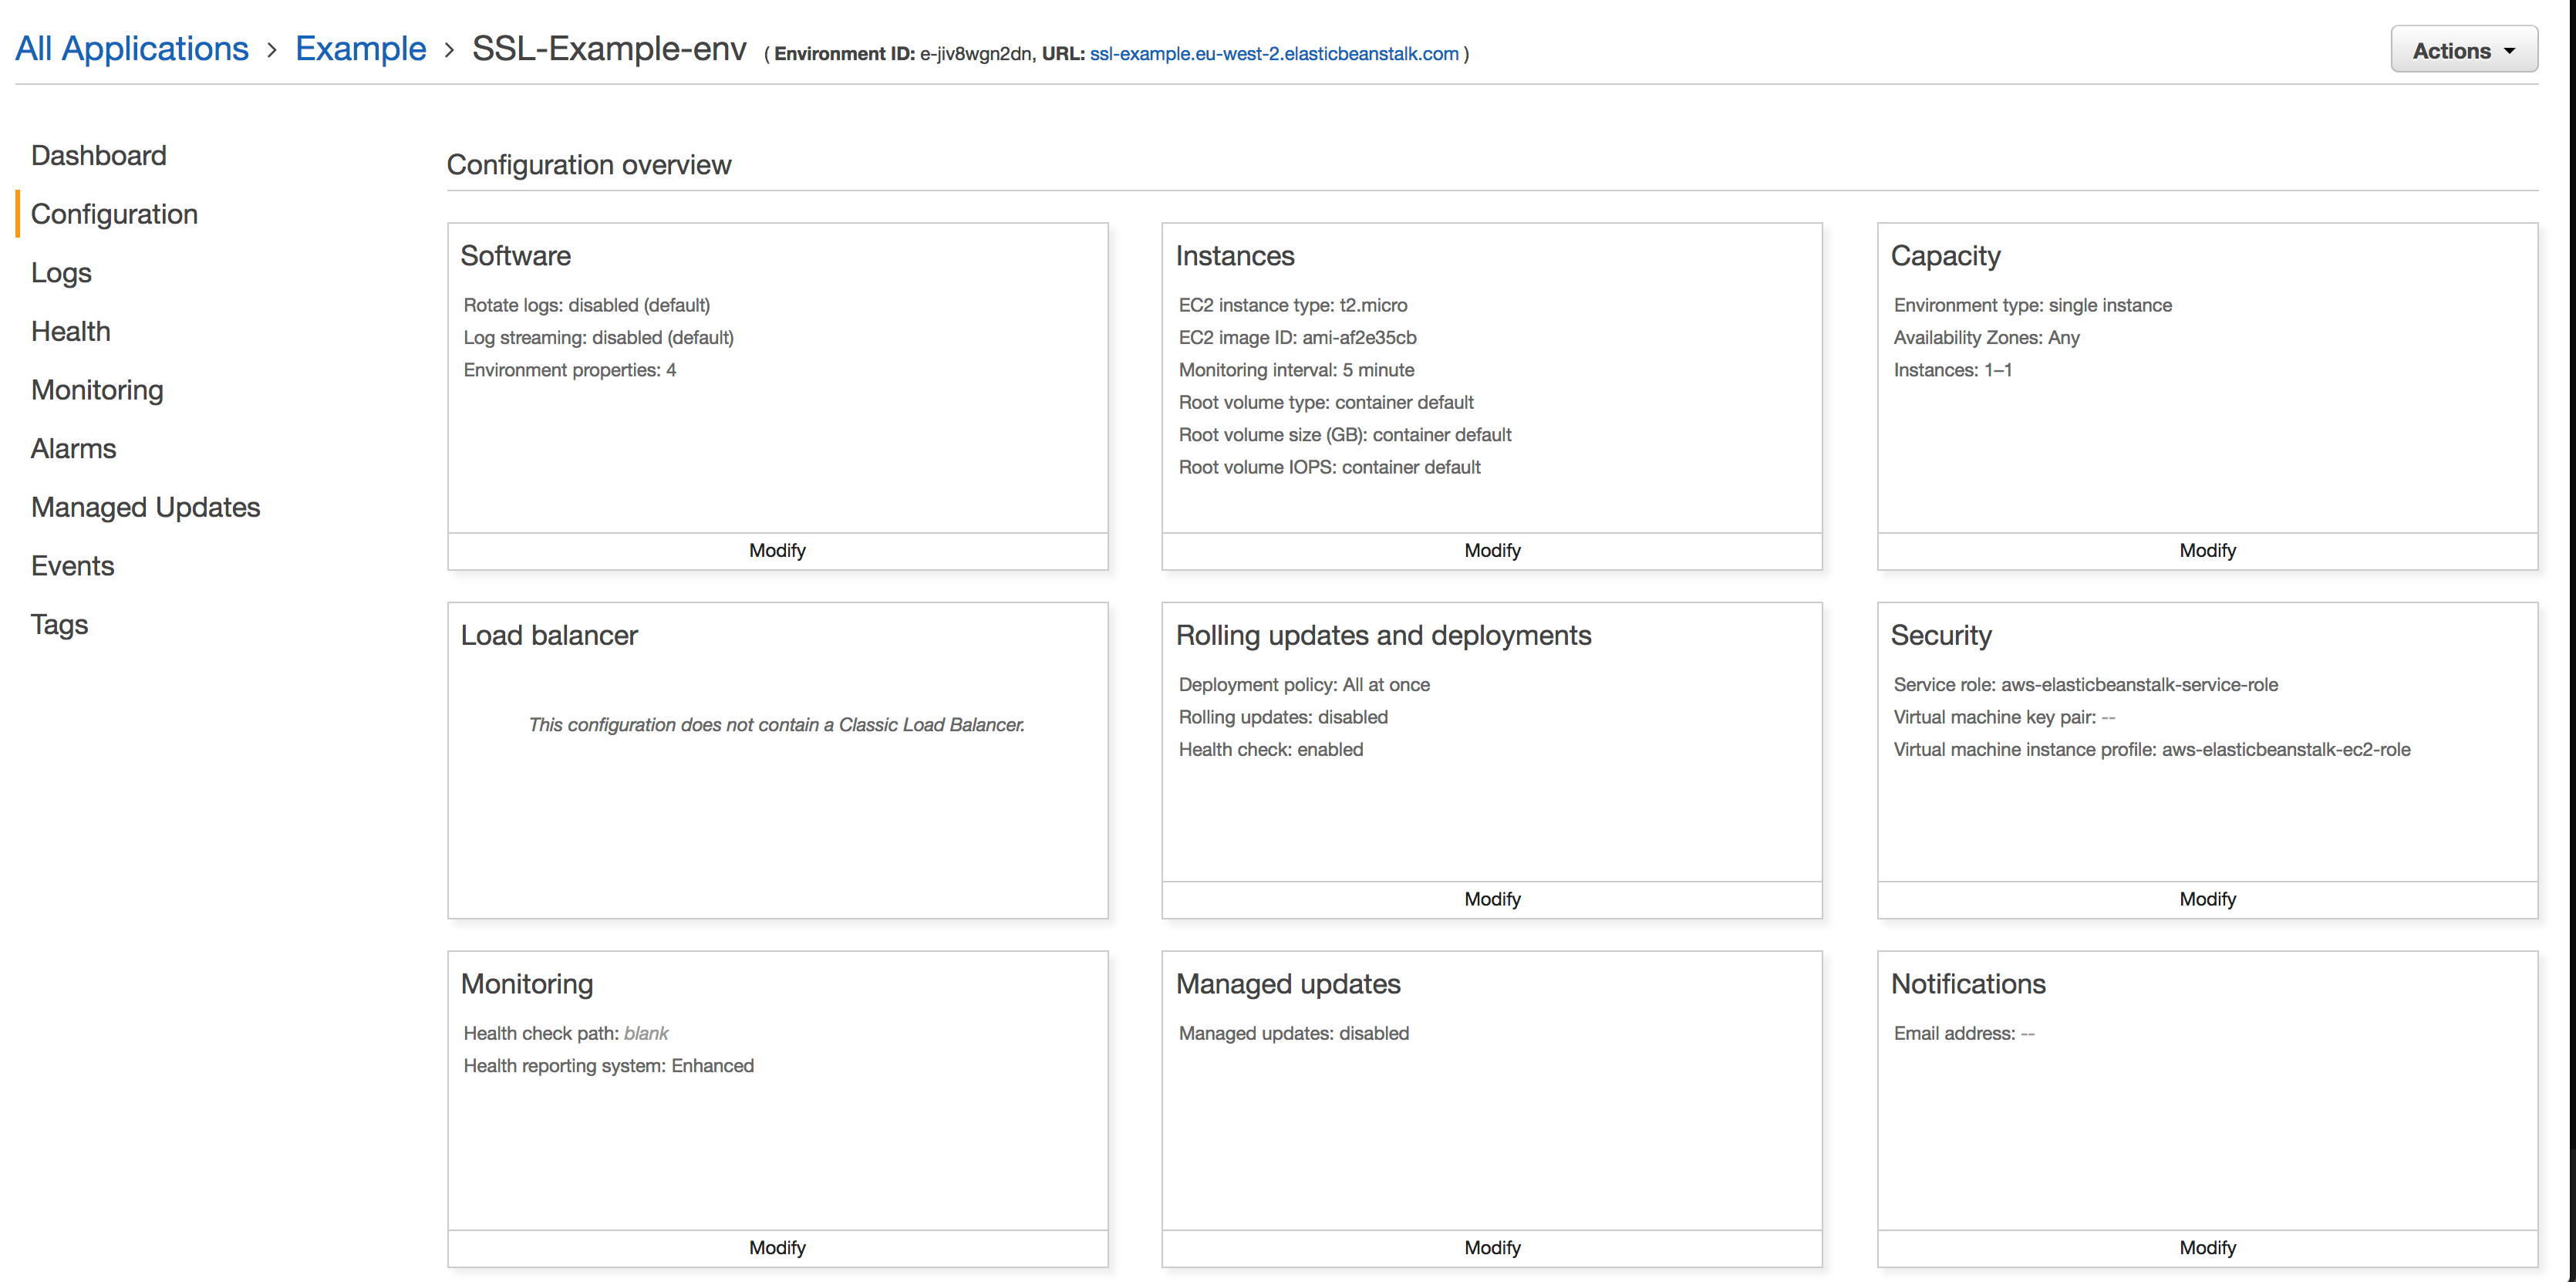Click the Configuration overview heading
Viewport: 2576px width, 1282px height.
coord(589,165)
